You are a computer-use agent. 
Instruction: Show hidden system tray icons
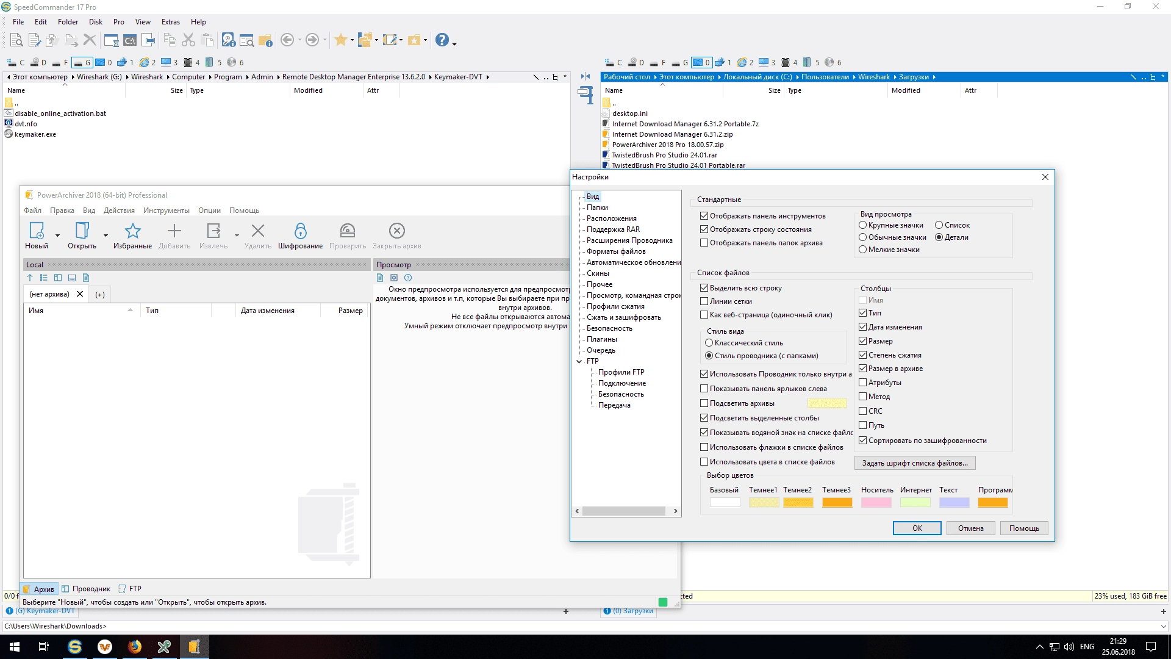1039,647
